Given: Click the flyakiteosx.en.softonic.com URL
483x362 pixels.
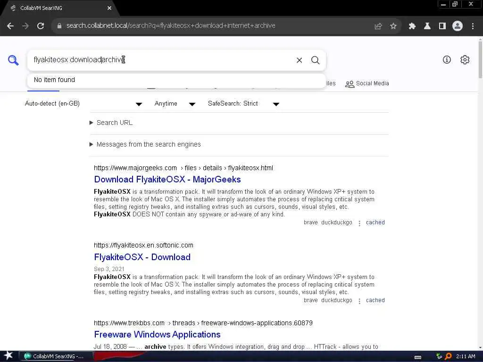Looking at the screenshot, I should [x=143, y=245].
